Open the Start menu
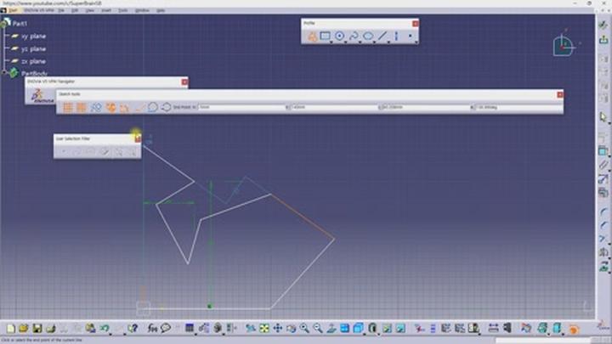Viewport: 612px width, 344px height. (x=13, y=10)
